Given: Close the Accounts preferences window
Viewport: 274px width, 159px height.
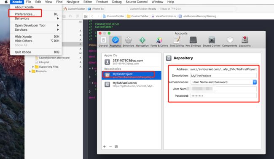Looking at the screenshot, I should 100,33.
